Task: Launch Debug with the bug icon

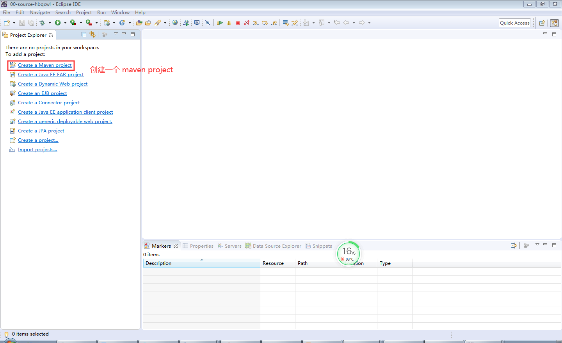Action: point(42,23)
